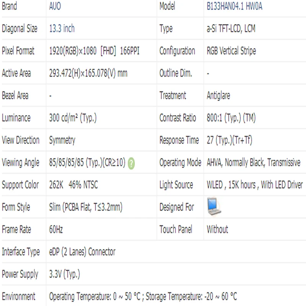
Task: Select the RGB Vertical Stripe configuration value
Action: (x=231, y=51)
